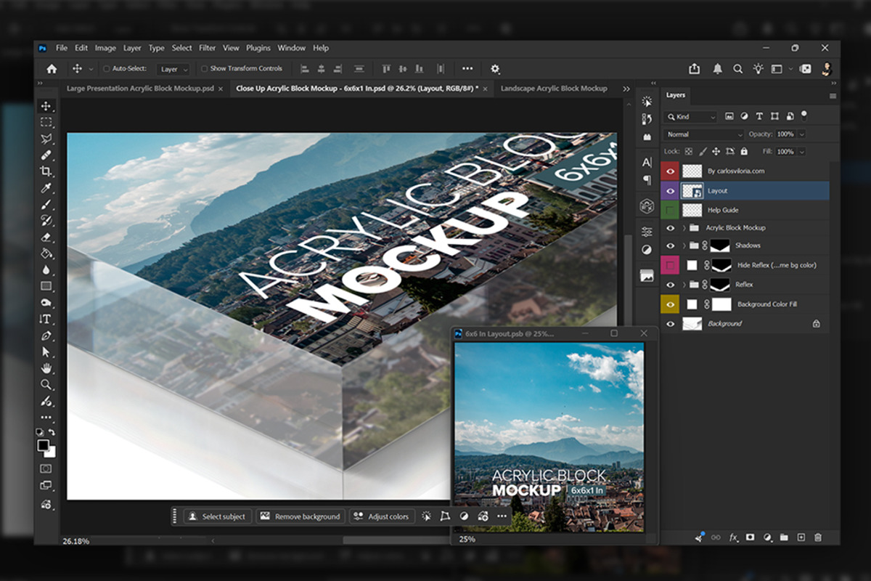Hide the Background layer eye
Viewport: 871px width, 581px height.
pyautogui.click(x=670, y=324)
